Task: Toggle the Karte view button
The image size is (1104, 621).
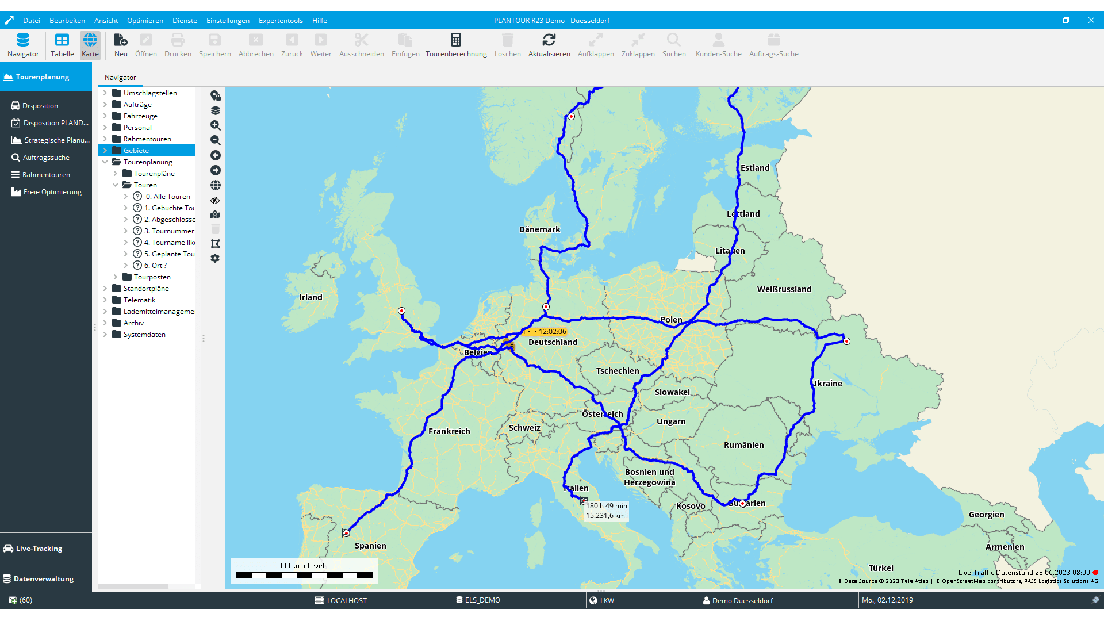Action: [90, 45]
